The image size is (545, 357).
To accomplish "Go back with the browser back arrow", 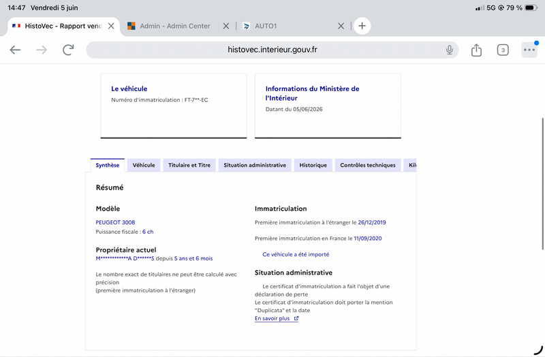I will 15,50.
